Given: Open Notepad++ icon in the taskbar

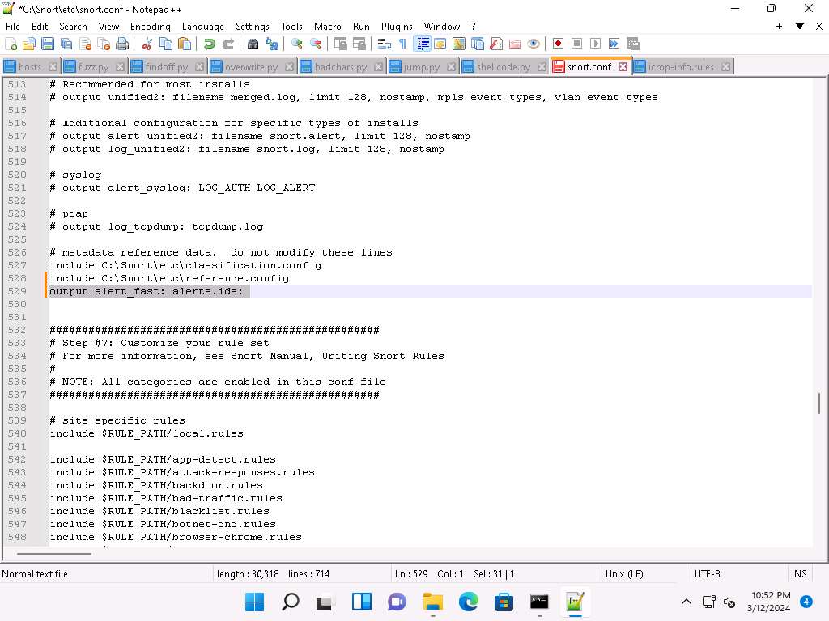Looking at the screenshot, I should (575, 602).
